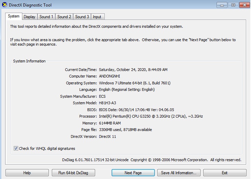
Task: Click the Operating System value text
Action: [x=135, y=83]
